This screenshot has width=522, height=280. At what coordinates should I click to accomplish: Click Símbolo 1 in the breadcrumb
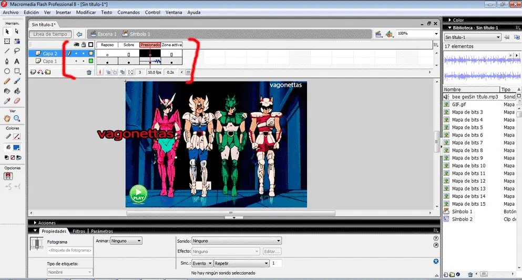[136, 34]
